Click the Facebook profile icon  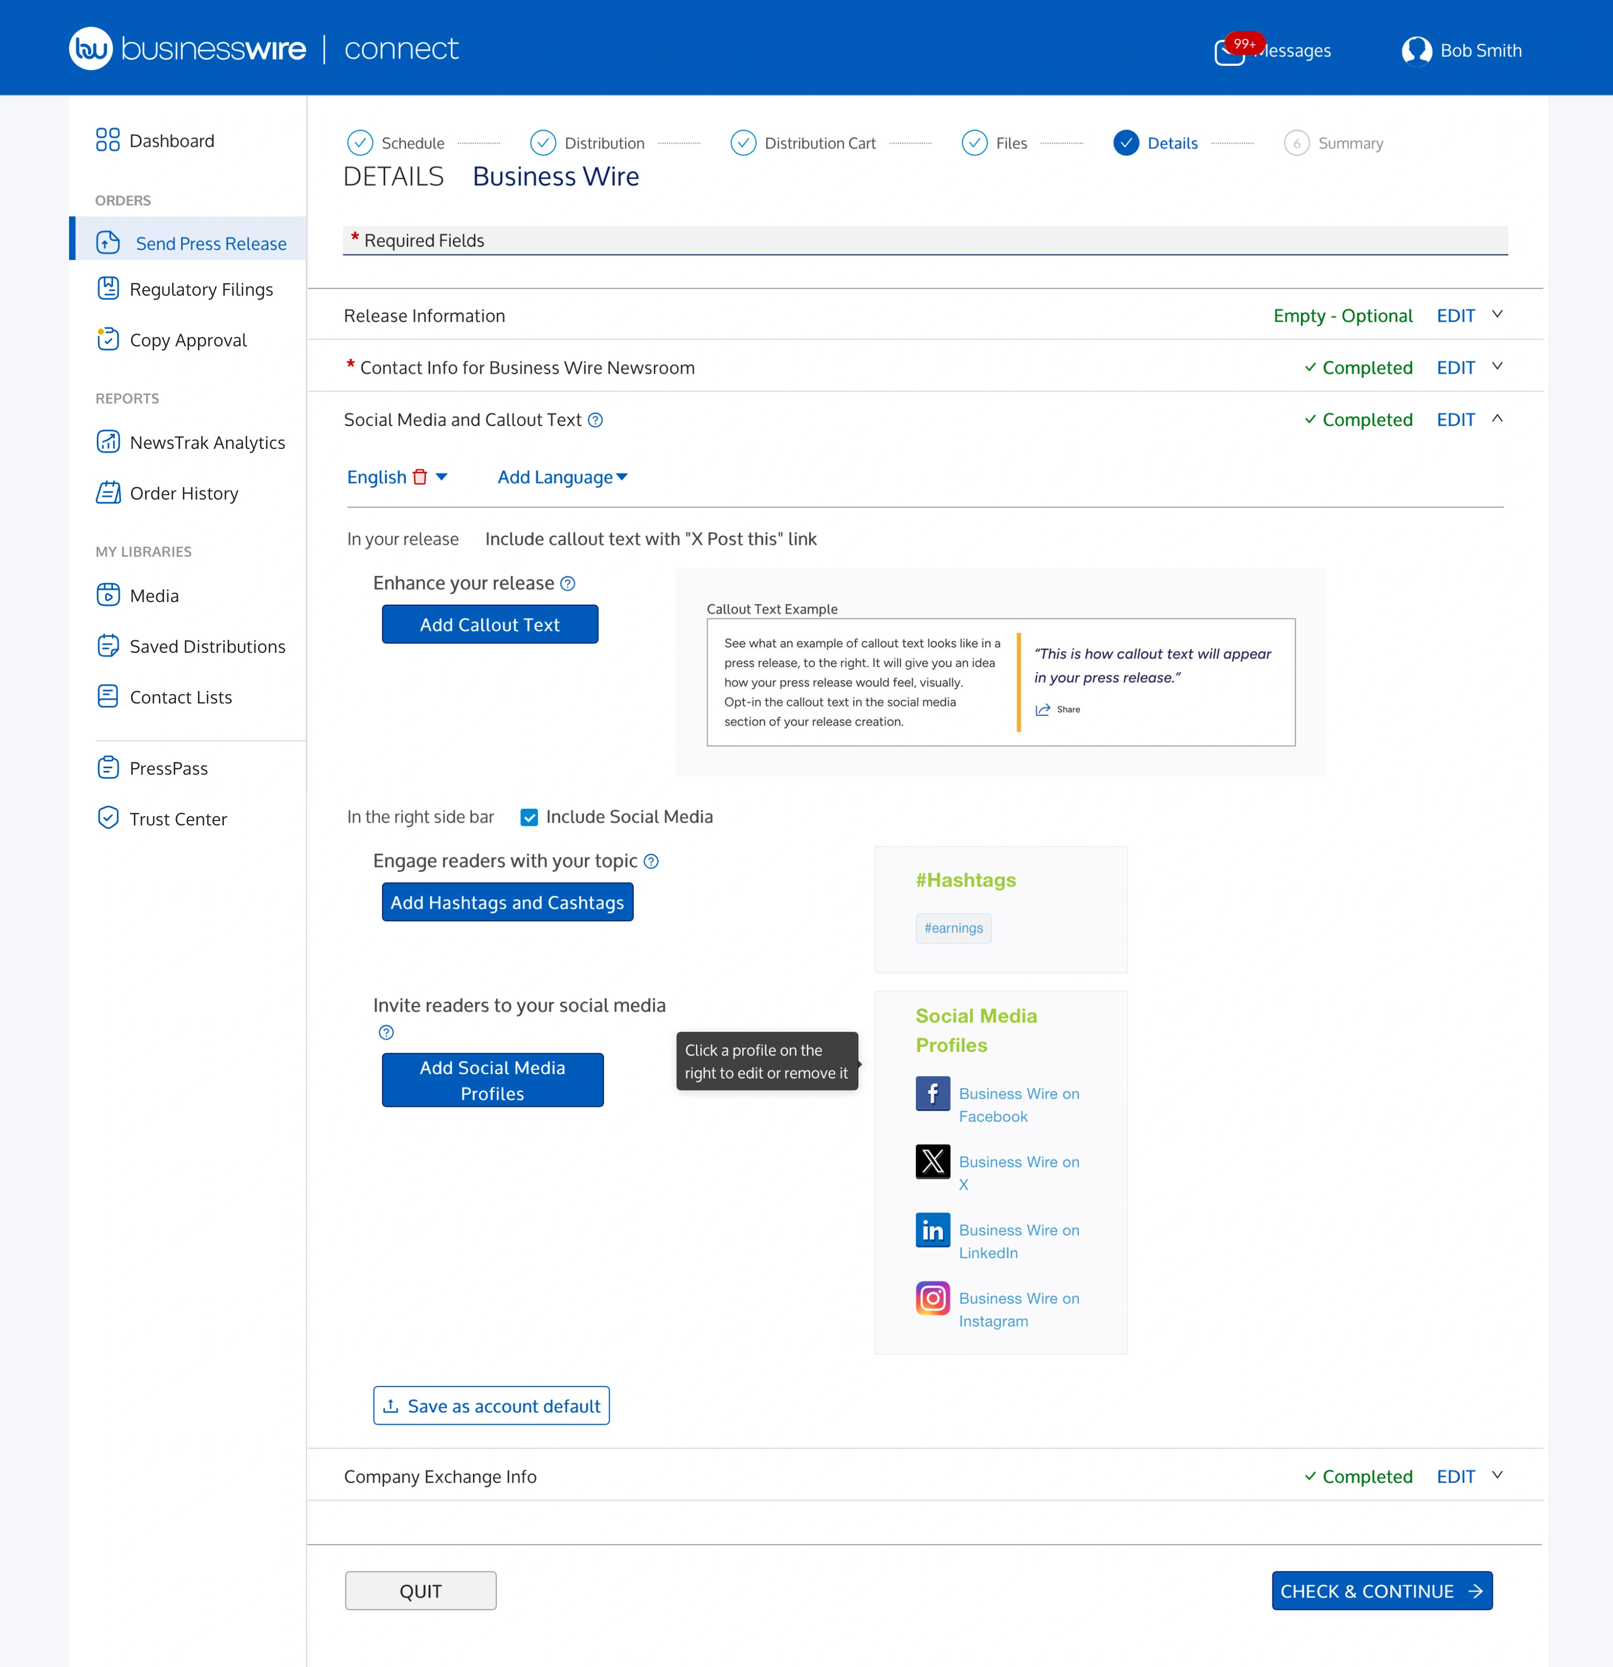[x=933, y=1094]
